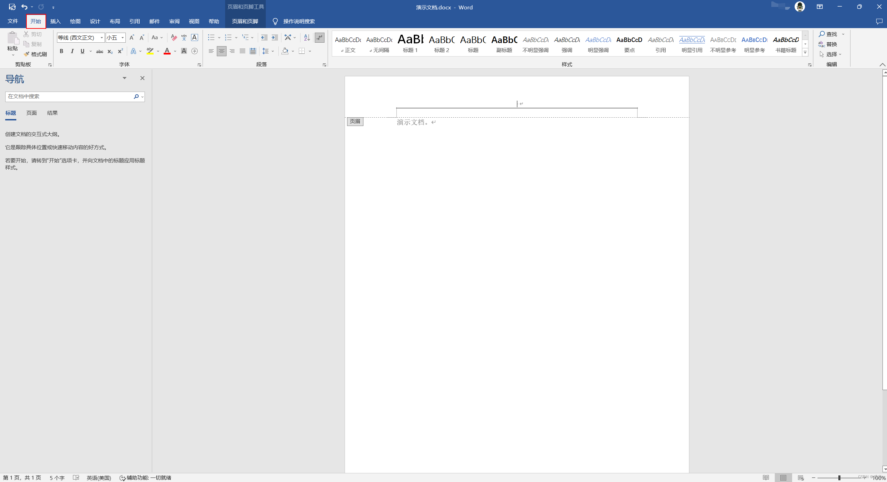The height and width of the screenshot is (482, 887).
Task: Toggle bold formatting
Action: [61, 51]
